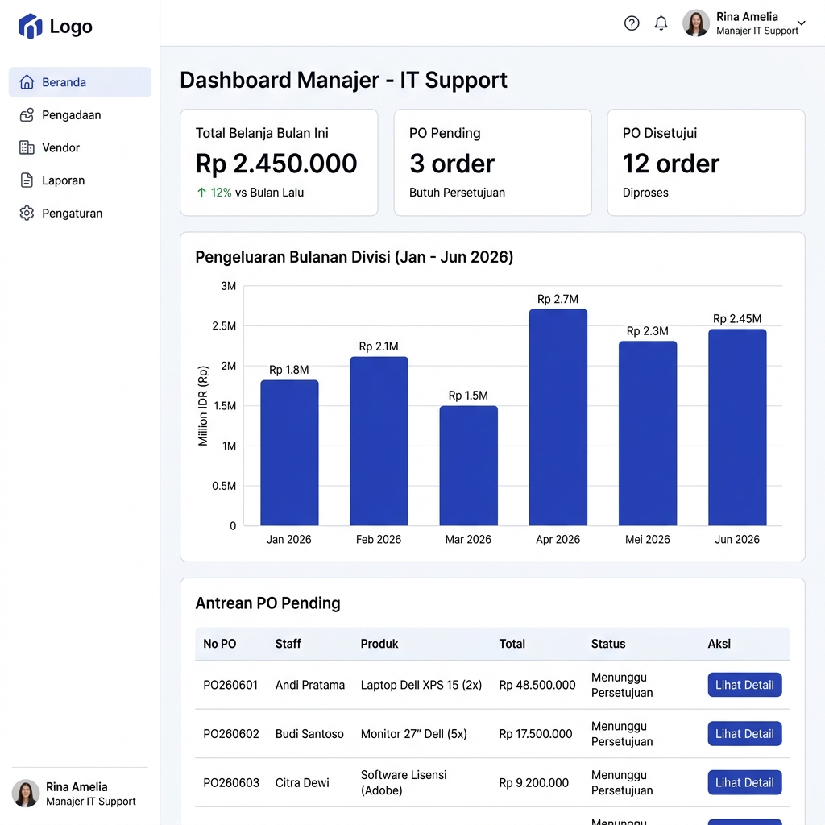Click the PO Pending summary card
Screen dimensions: 825x825
coord(492,163)
